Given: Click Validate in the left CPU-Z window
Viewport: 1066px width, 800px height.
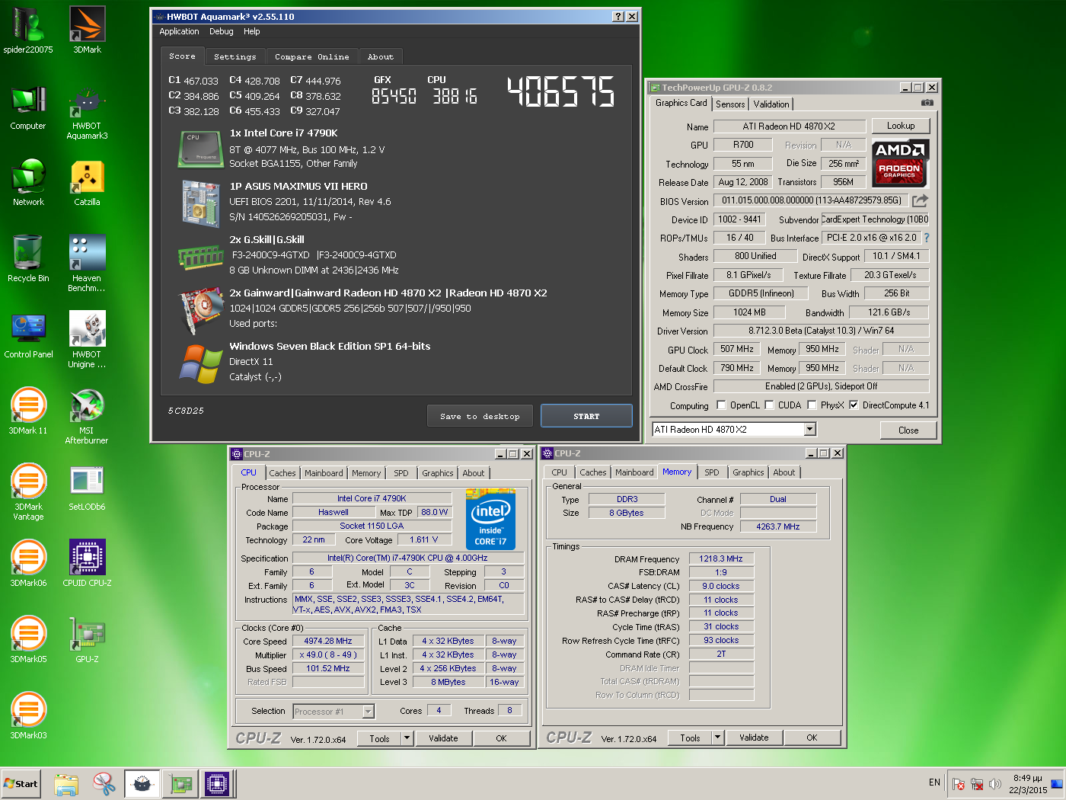Looking at the screenshot, I should (443, 738).
